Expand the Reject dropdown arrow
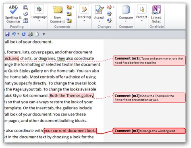Viewport: 191px width, 148px height. [x=114, y=7]
